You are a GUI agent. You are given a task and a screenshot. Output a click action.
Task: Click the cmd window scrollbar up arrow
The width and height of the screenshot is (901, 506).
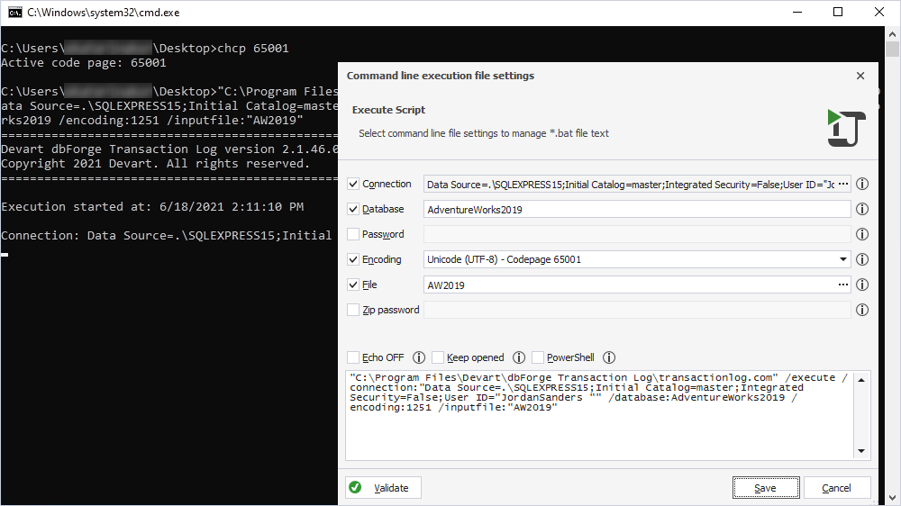click(x=892, y=34)
